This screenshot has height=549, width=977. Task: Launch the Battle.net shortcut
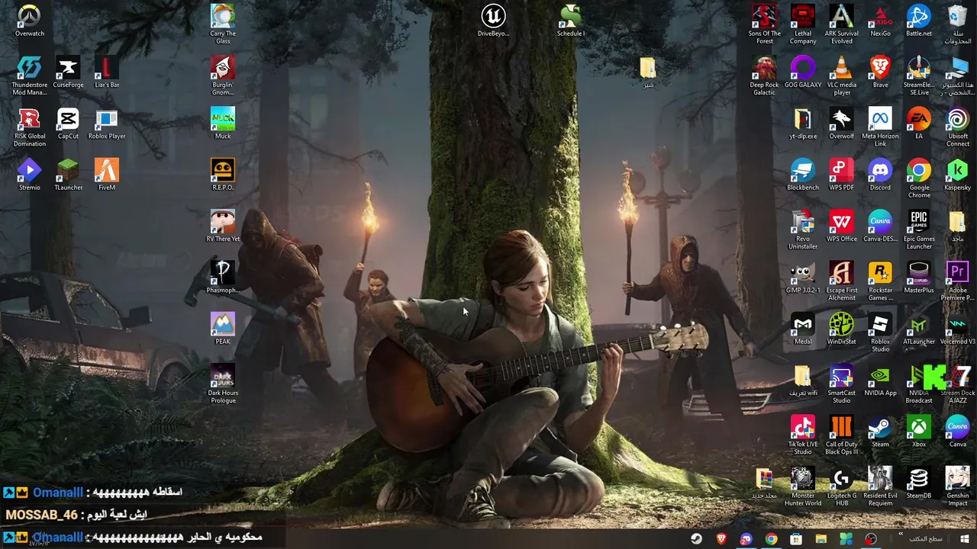point(919,21)
